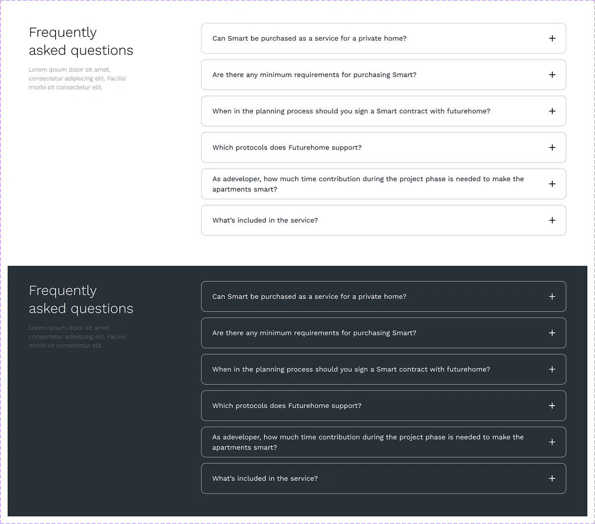The width and height of the screenshot is (595, 524).
Task: Expand minimum requirements plus icon in dark section
Action: 552,333
